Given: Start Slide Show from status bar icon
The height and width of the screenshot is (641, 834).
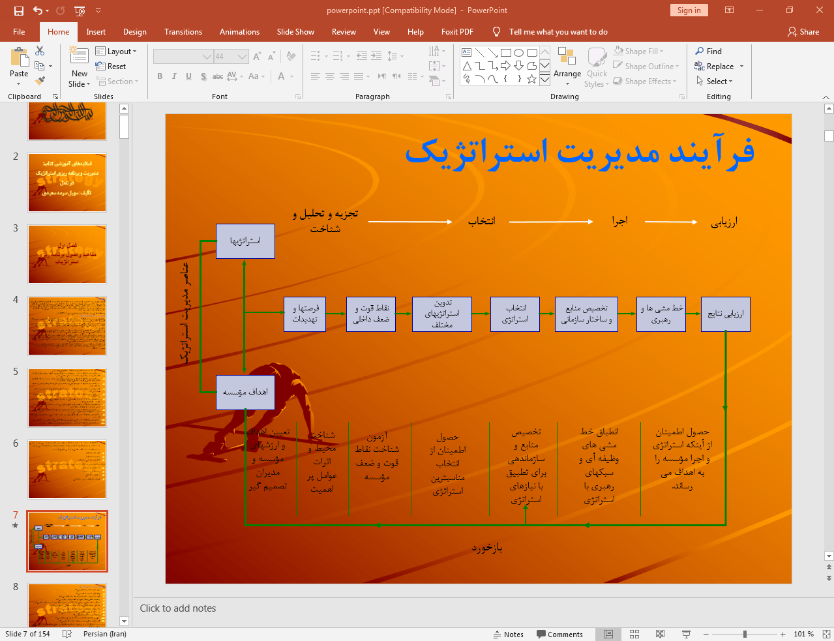Looking at the screenshot, I should click(x=686, y=634).
